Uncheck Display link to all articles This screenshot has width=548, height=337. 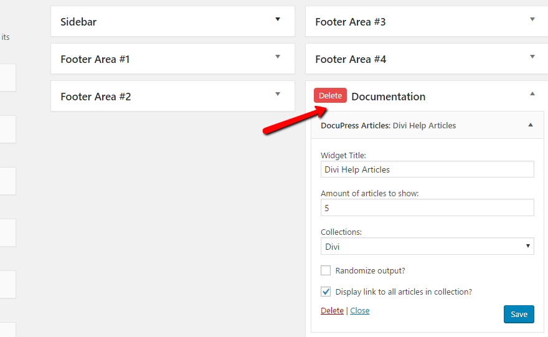[x=326, y=291]
